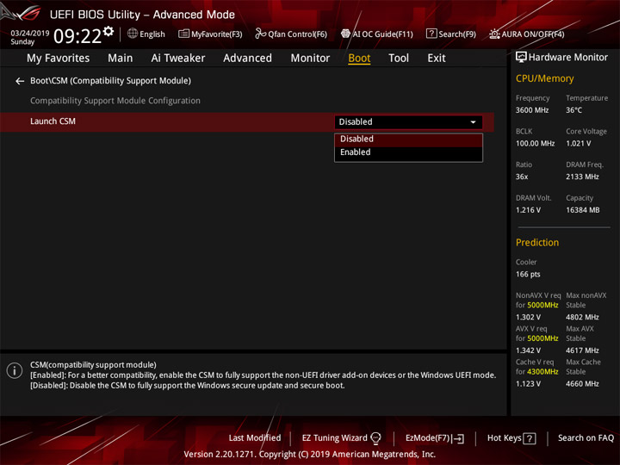Click the 166 pts cooler score

tap(528, 275)
